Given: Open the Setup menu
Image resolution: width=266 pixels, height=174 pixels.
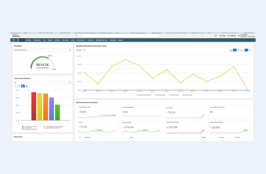Looking at the screenshot, I should pos(73,40).
